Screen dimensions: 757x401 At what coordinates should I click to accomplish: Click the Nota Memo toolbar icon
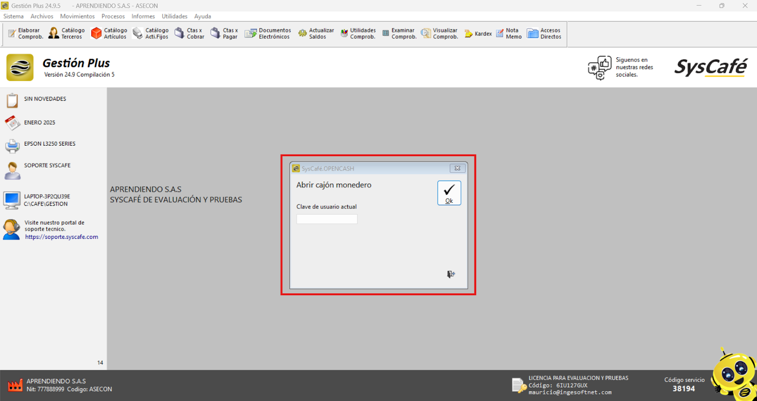tap(500, 34)
